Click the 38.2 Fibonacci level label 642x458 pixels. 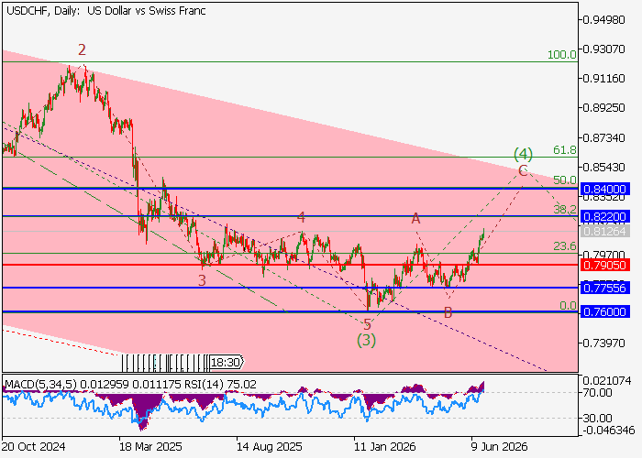(x=565, y=210)
